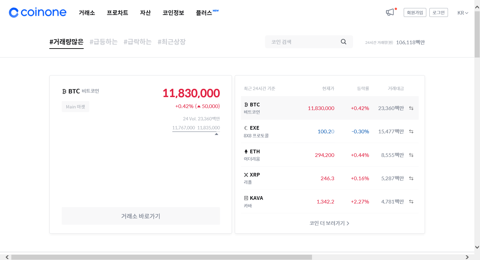
Task: Click the -0.30% EXE change value
Action: [360, 131]
